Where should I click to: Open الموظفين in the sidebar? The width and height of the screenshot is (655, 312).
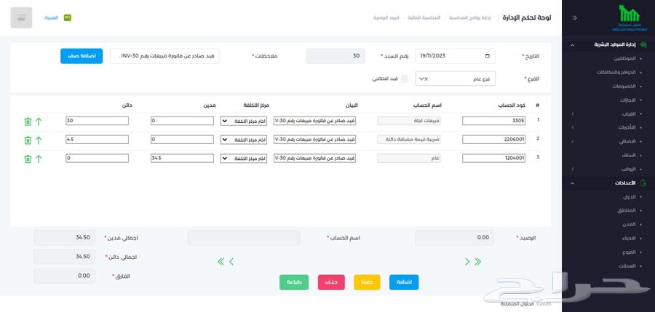click(x=624, y=58)
